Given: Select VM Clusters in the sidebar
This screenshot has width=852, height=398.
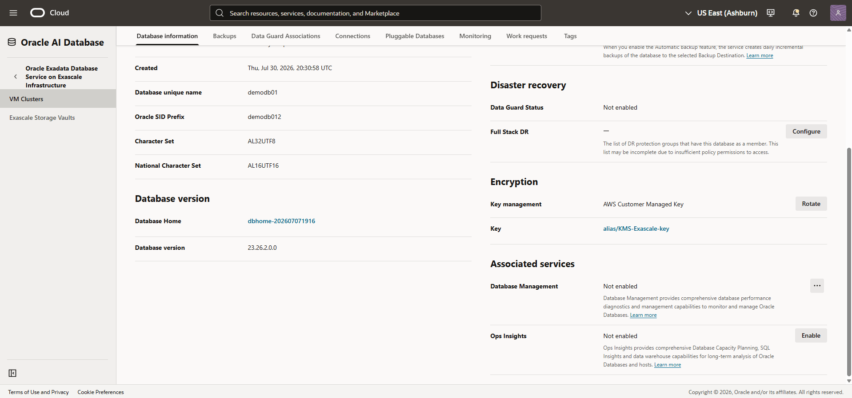Looking at the screenshot, I should click(x=58, y=99).
